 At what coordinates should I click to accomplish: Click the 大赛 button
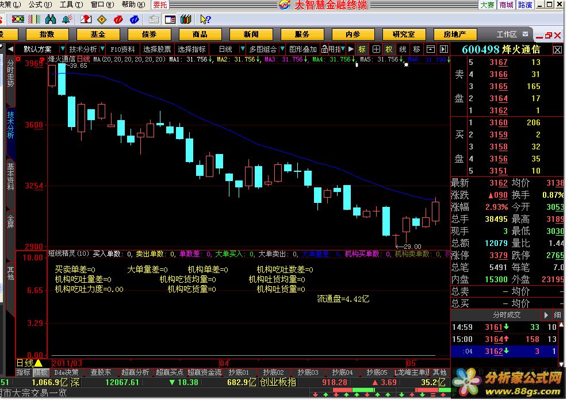[487, 5]
